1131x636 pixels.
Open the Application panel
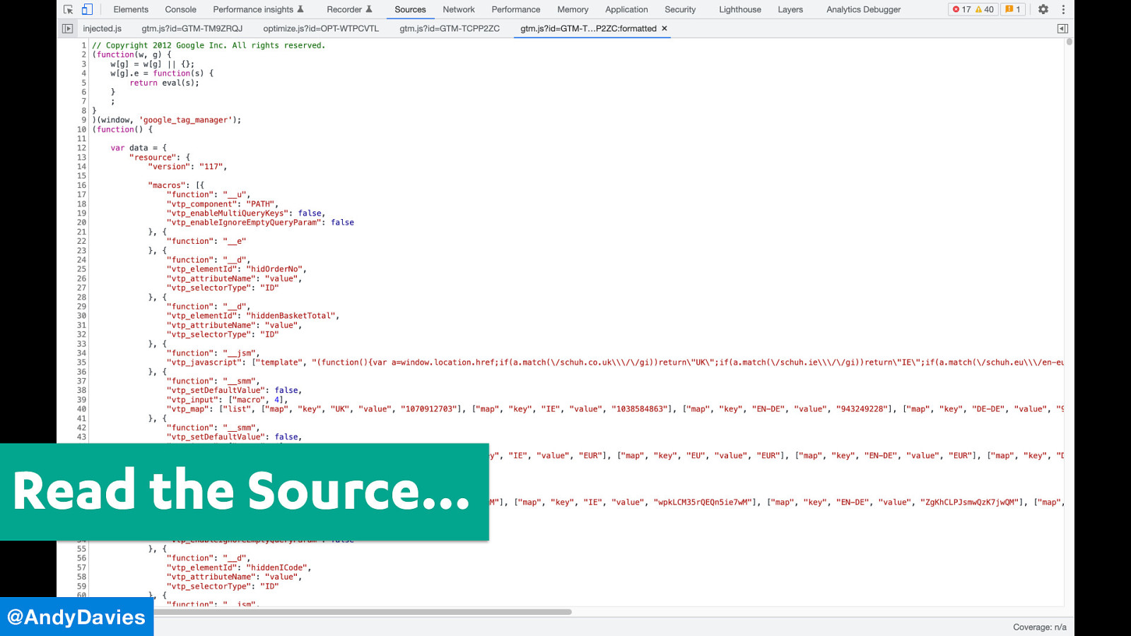[x=626, y=9]
